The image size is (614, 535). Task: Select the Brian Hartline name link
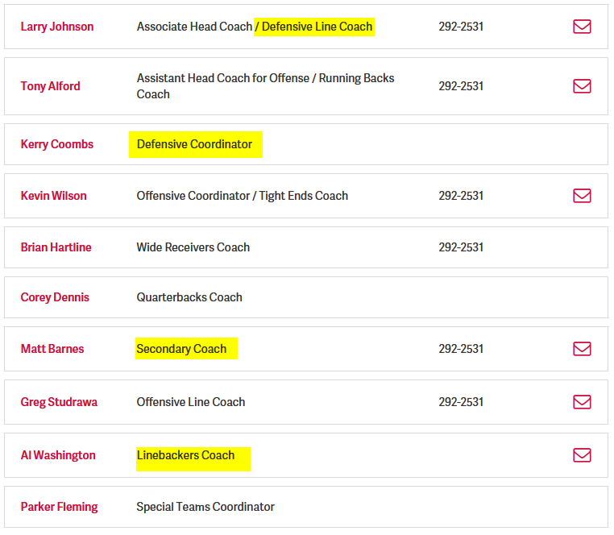click(56, 247)
